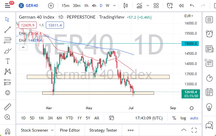Image resolution: width=216 pixels, height=136 pixels.
Task: Select the Trend Line drawing tool
Action: (x=8, y=29)
